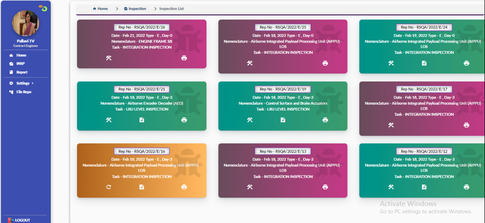This screenshot has width=485, height=223.
Task: Print report RSQA/2022/E/26 using printer icon
Action: 184,58
